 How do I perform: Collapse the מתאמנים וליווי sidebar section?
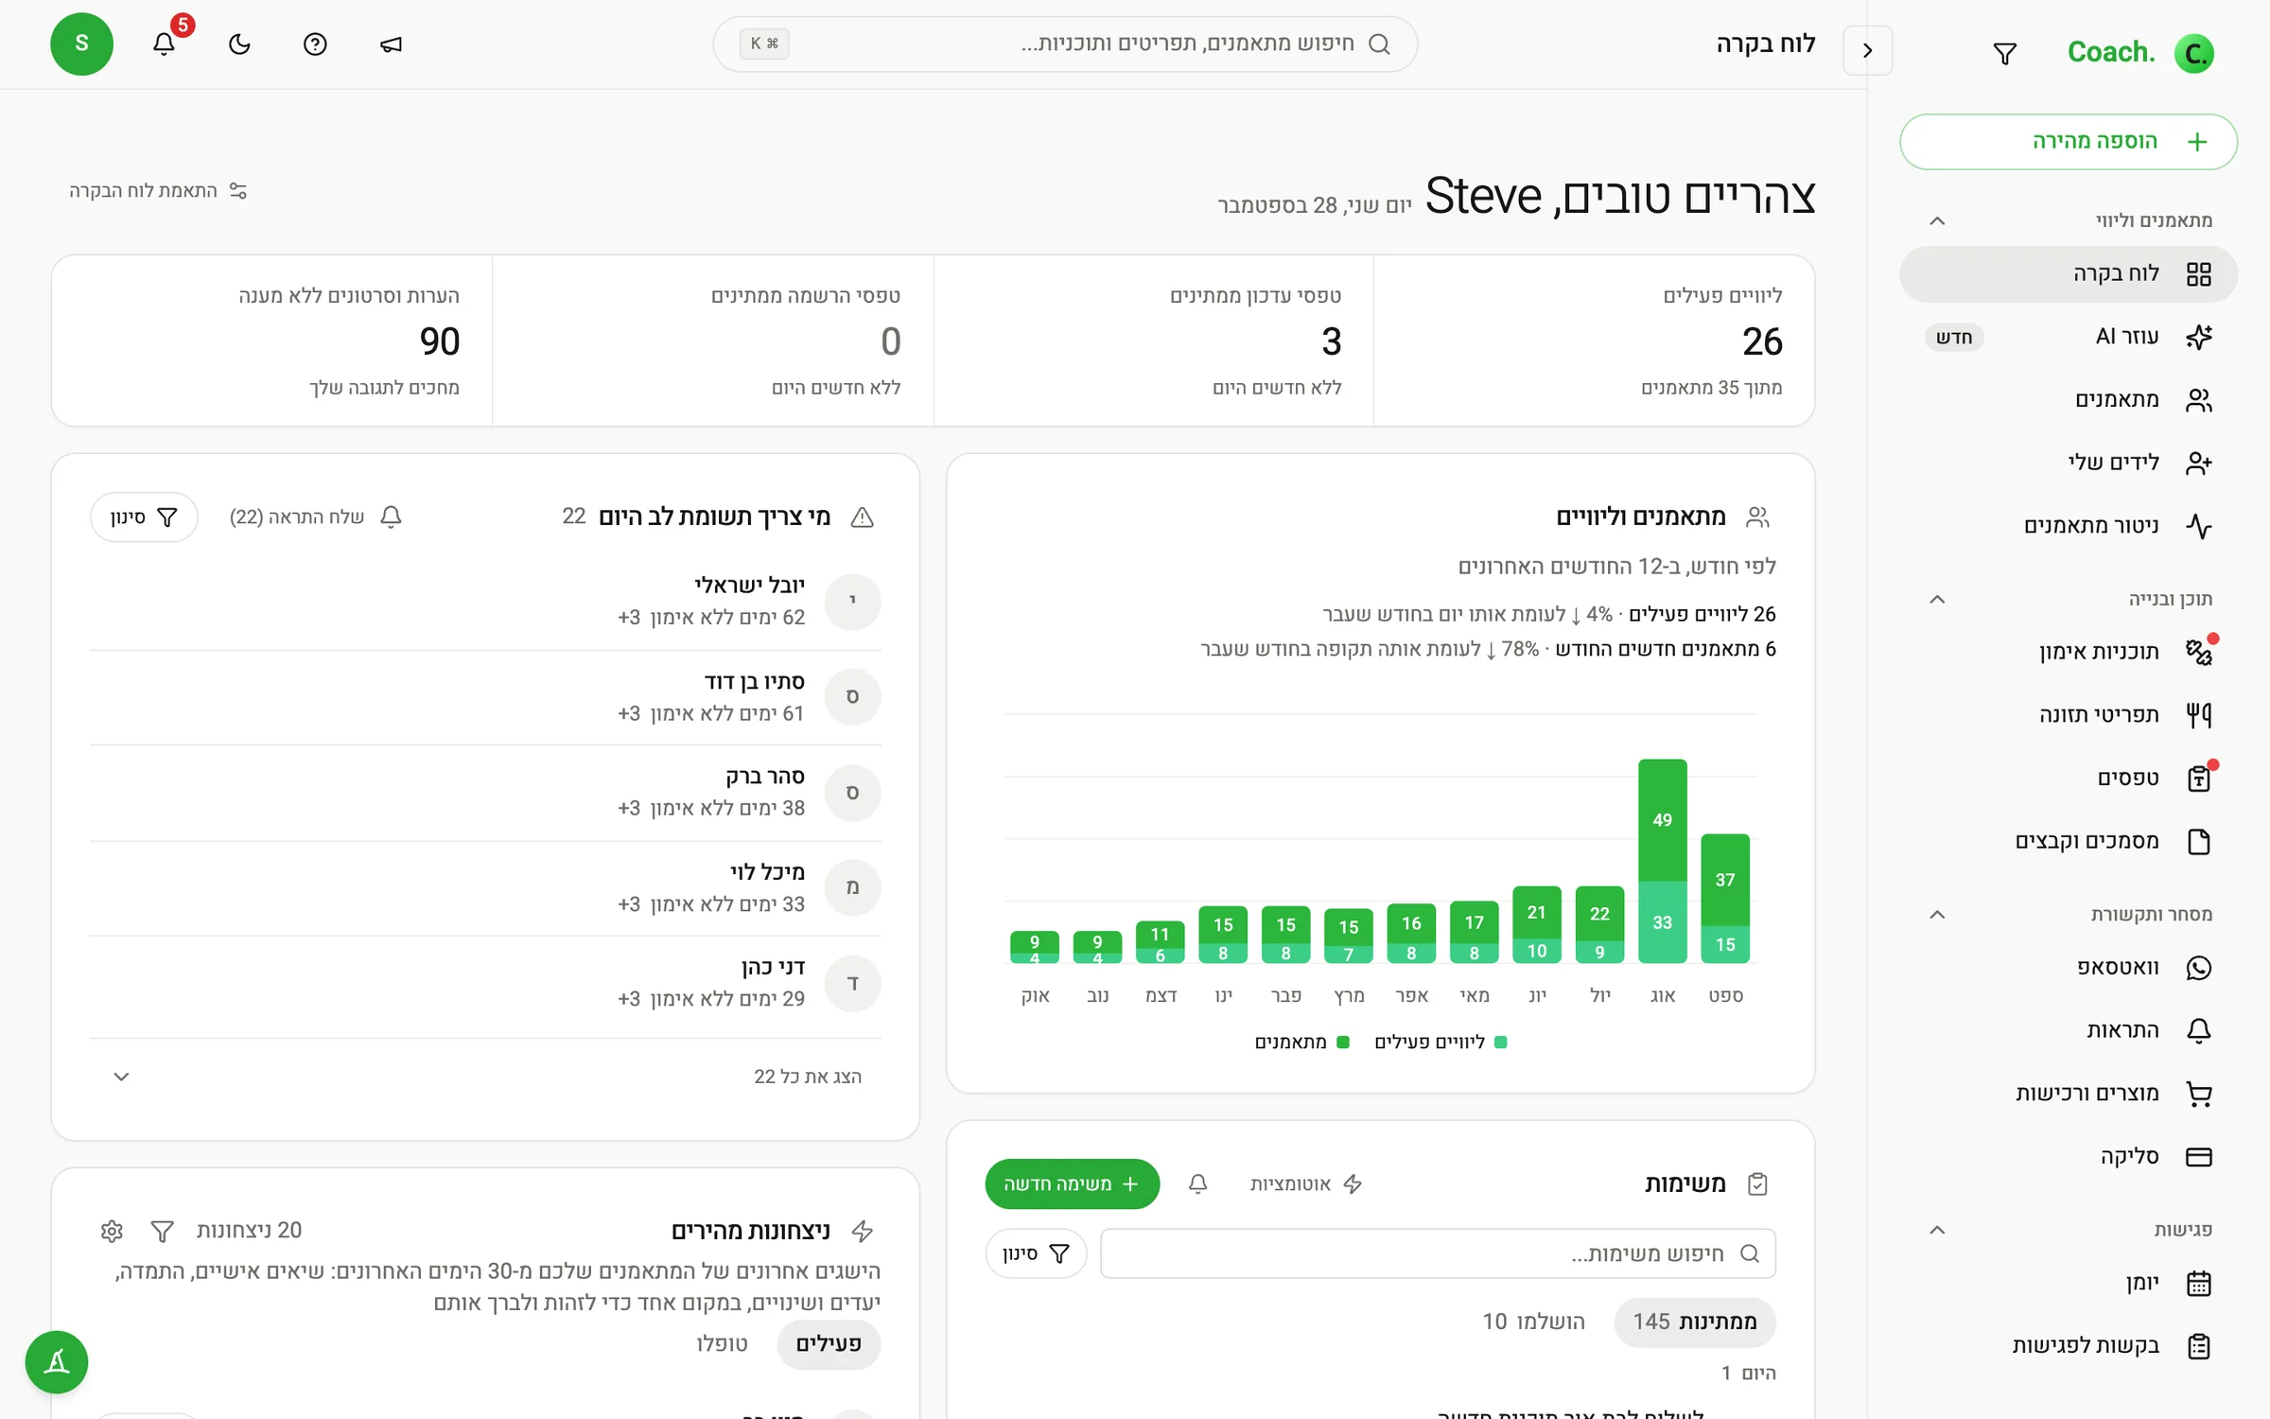pyautogui.click(x=1936, y=220)
